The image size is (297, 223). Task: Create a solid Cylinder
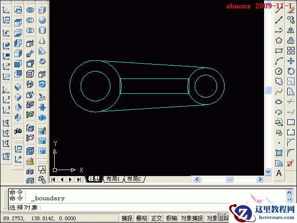42,30
